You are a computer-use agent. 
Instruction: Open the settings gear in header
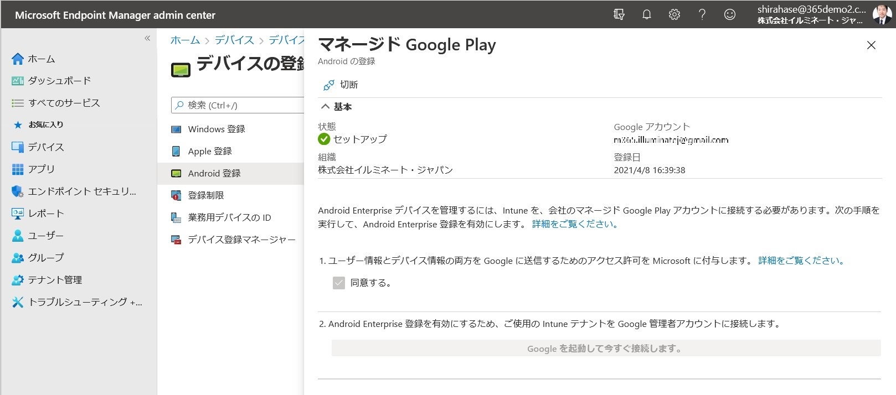pyautogui.click(x=674, y=14)
